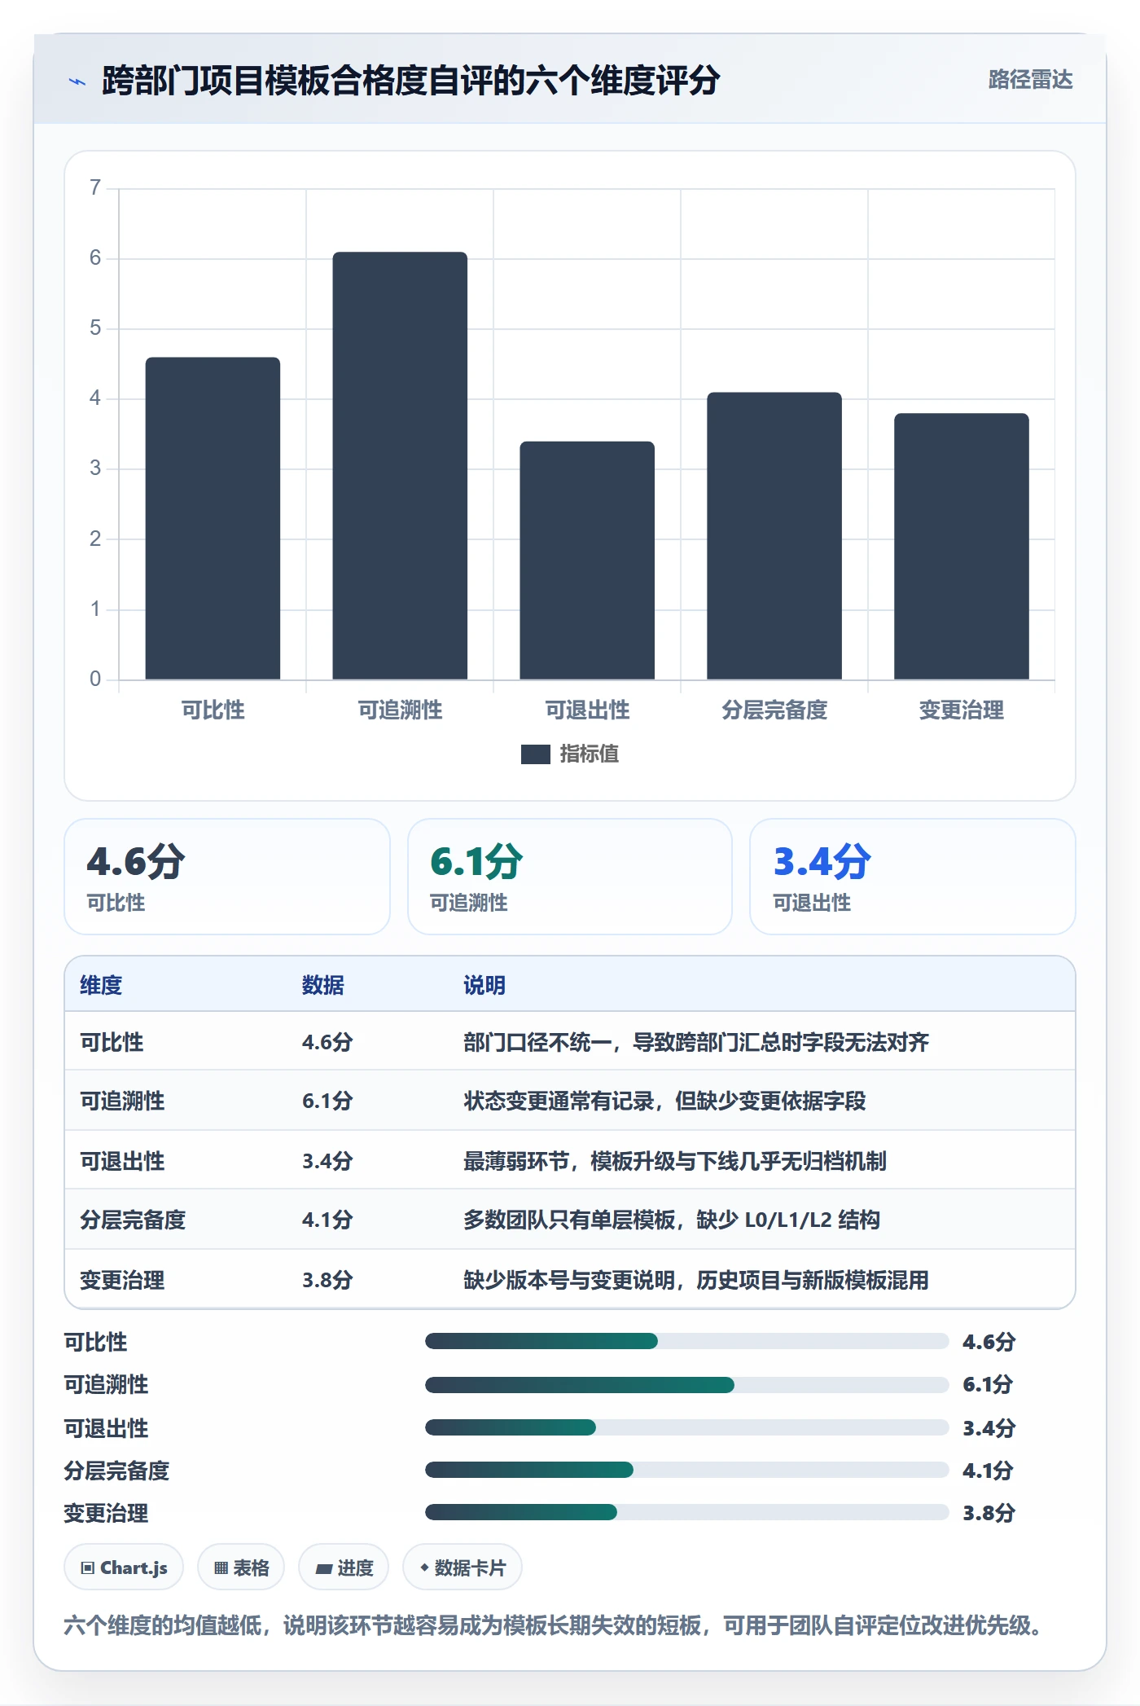This screenshot has height=1706, width=1140.
Task: Click the 分层完备度 progress bar
Action: click(x=687, y=1470)
